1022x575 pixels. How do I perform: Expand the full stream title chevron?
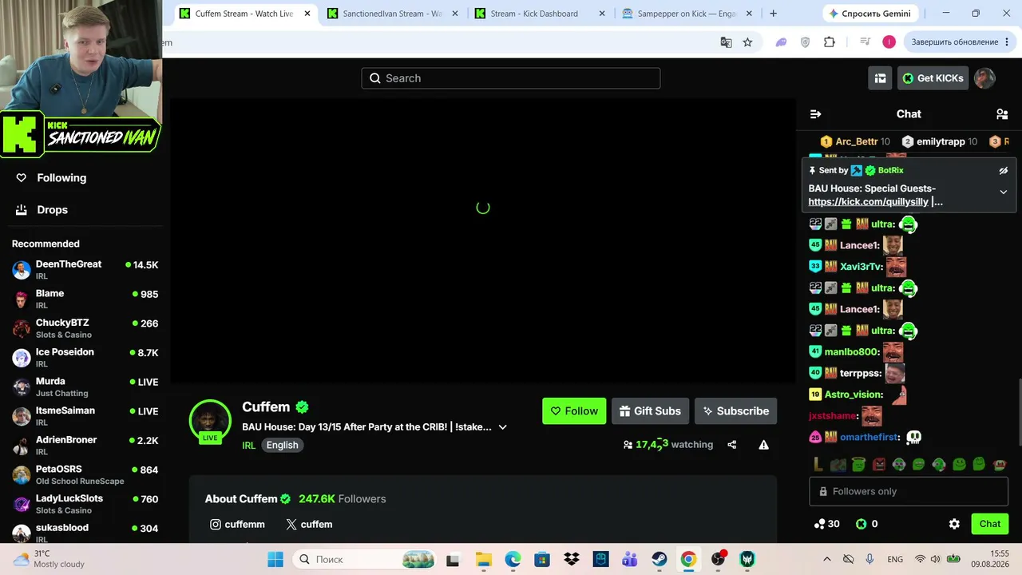tap(502, 427)
